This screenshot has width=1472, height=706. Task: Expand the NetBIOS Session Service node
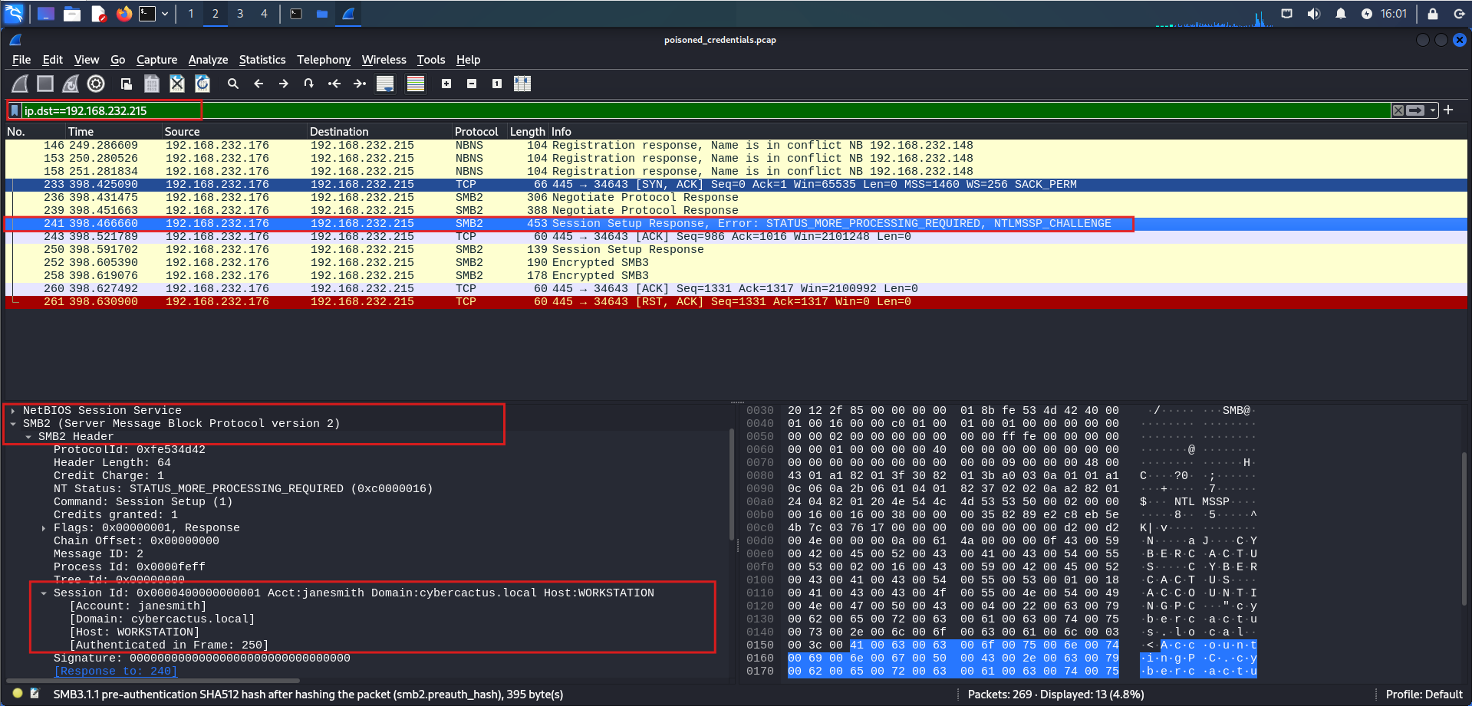13,411
